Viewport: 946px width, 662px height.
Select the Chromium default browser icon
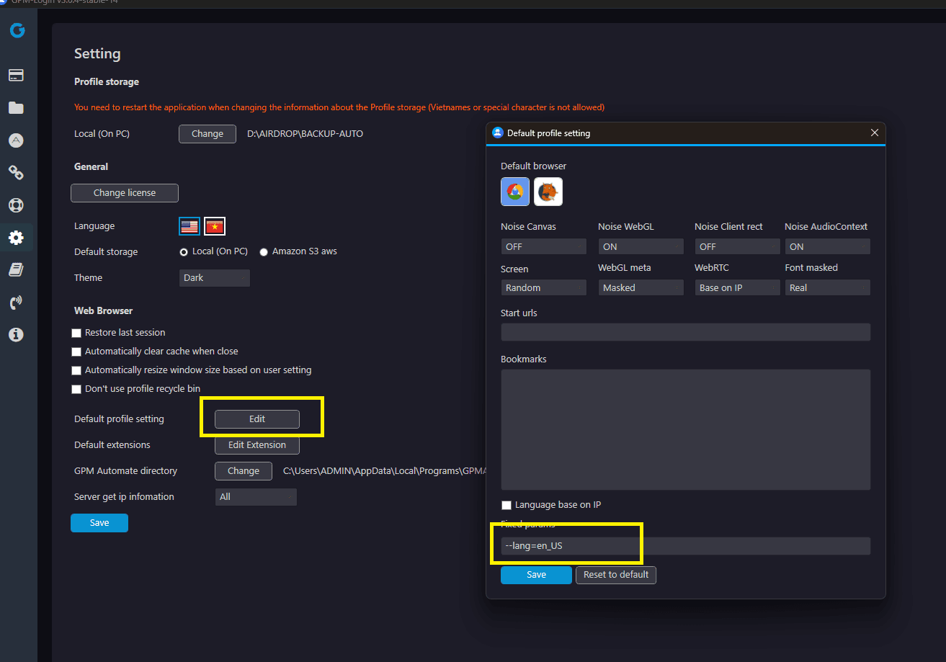pos(515,192)
